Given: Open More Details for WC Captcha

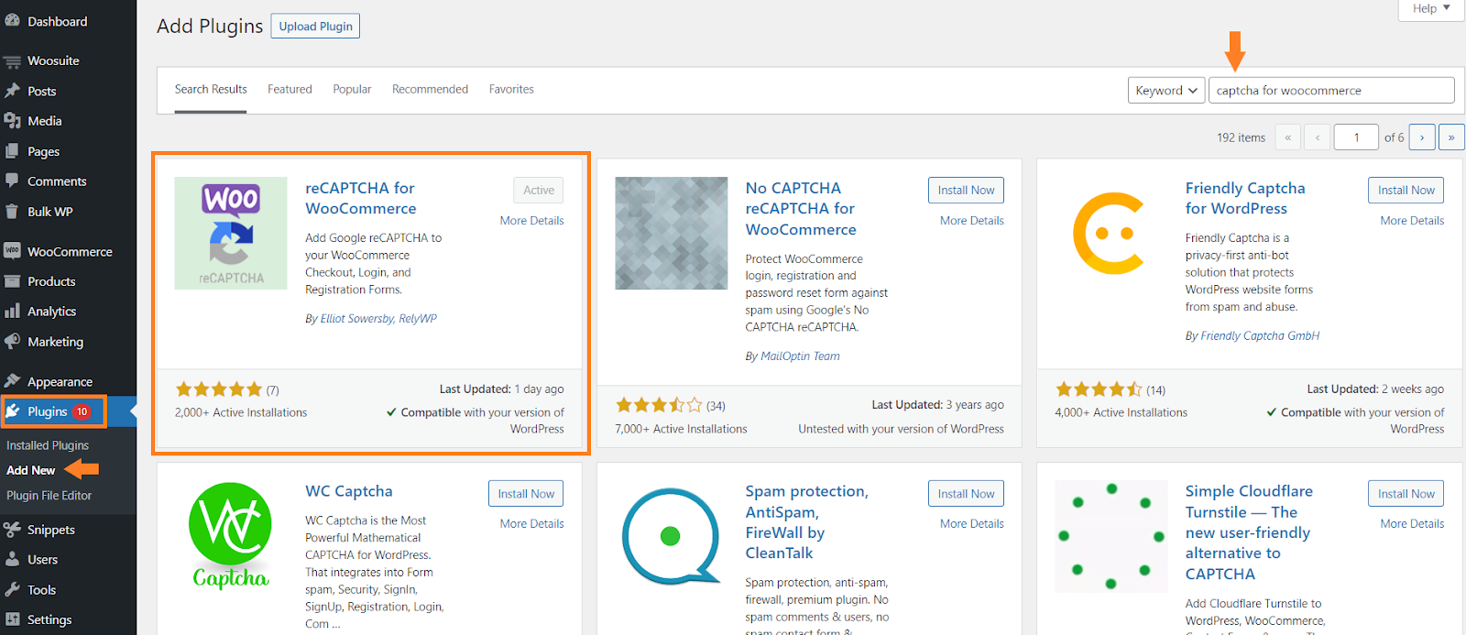Looking at the screenshot, I should coord(532,524).
